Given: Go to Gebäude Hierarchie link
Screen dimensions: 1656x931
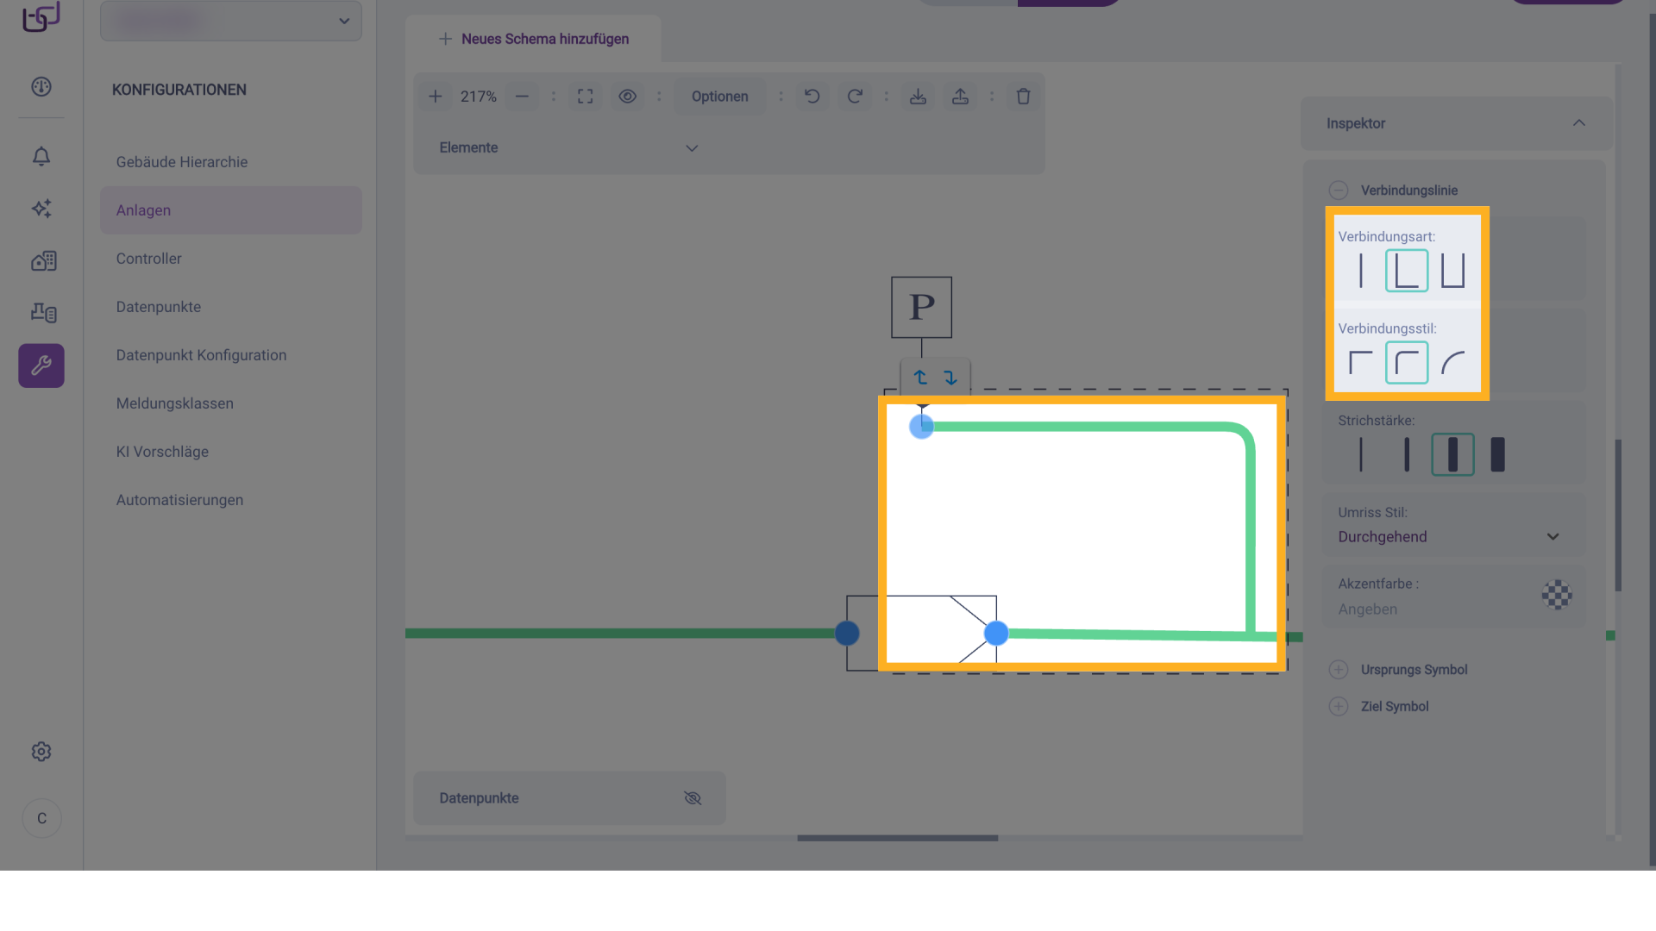Looking at the screenshot, I should 182,162.
